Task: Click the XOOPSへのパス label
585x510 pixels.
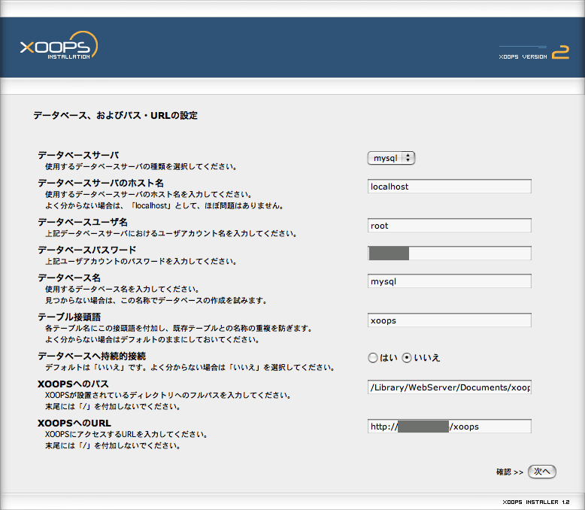Action: point(73,384)
